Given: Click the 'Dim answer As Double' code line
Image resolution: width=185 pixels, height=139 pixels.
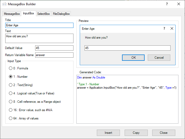Looking at the screenshot, I should point(91,77).
